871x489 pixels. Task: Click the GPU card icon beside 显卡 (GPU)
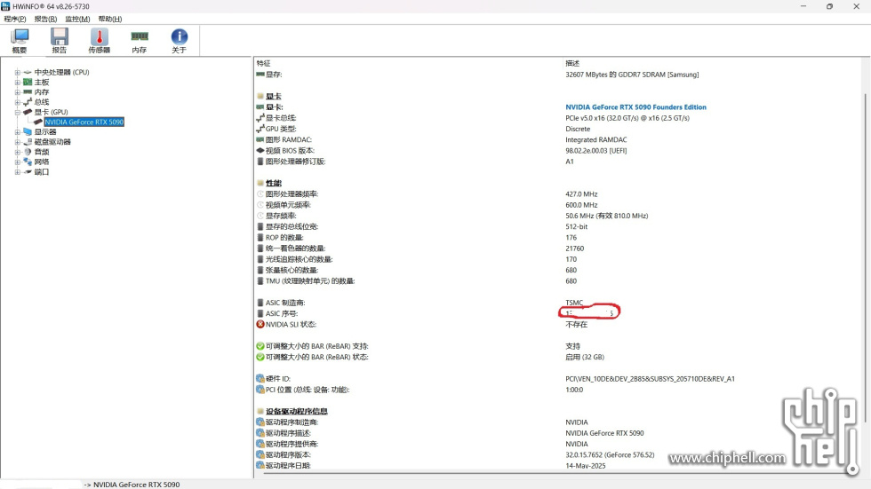[28, 112]
